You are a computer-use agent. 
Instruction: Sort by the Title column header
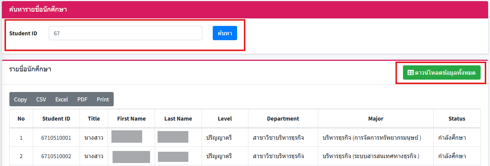(x=94, y=119)
